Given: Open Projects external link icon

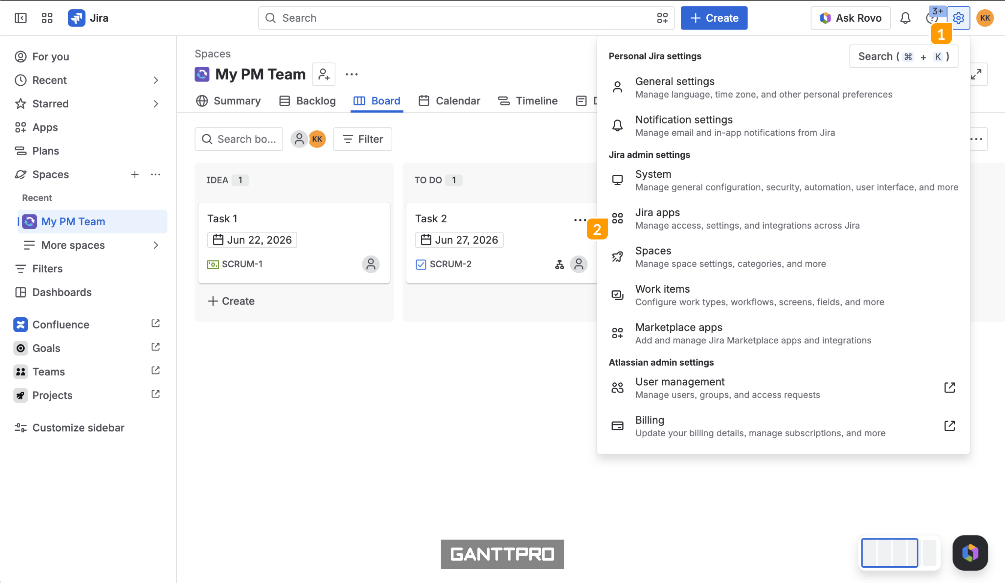Looking at the screenshot, I should 156,394.
